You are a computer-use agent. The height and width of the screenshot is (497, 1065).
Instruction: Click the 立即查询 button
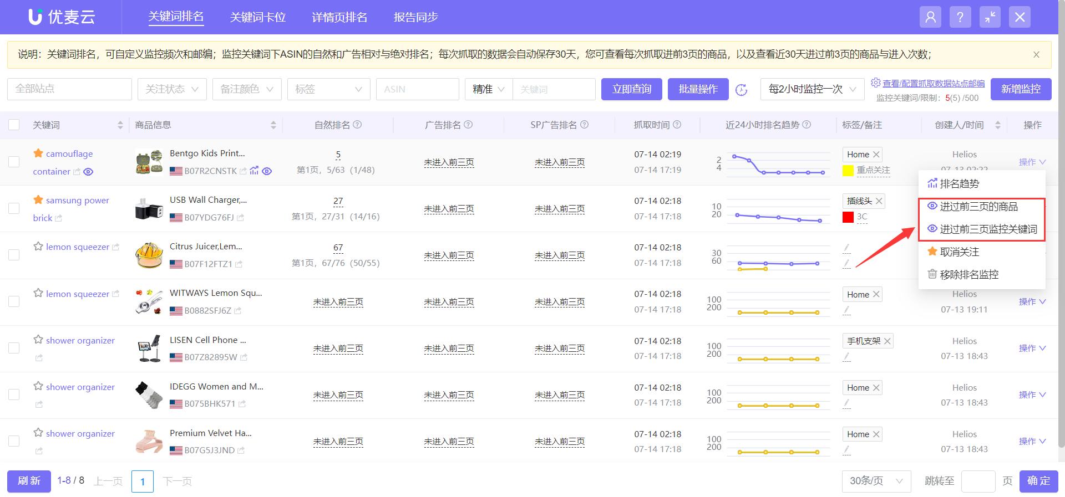(632, 89)
